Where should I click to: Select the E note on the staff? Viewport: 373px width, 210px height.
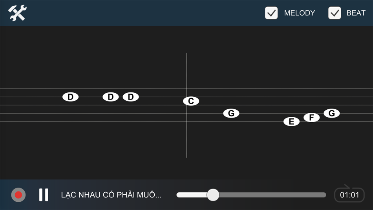(291, 122)
